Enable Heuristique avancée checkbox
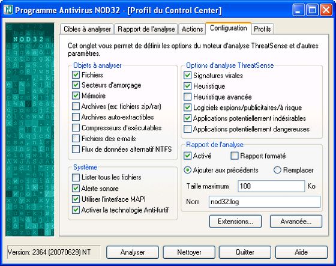This screenshot has width=336, height=266. coord(187,97)
